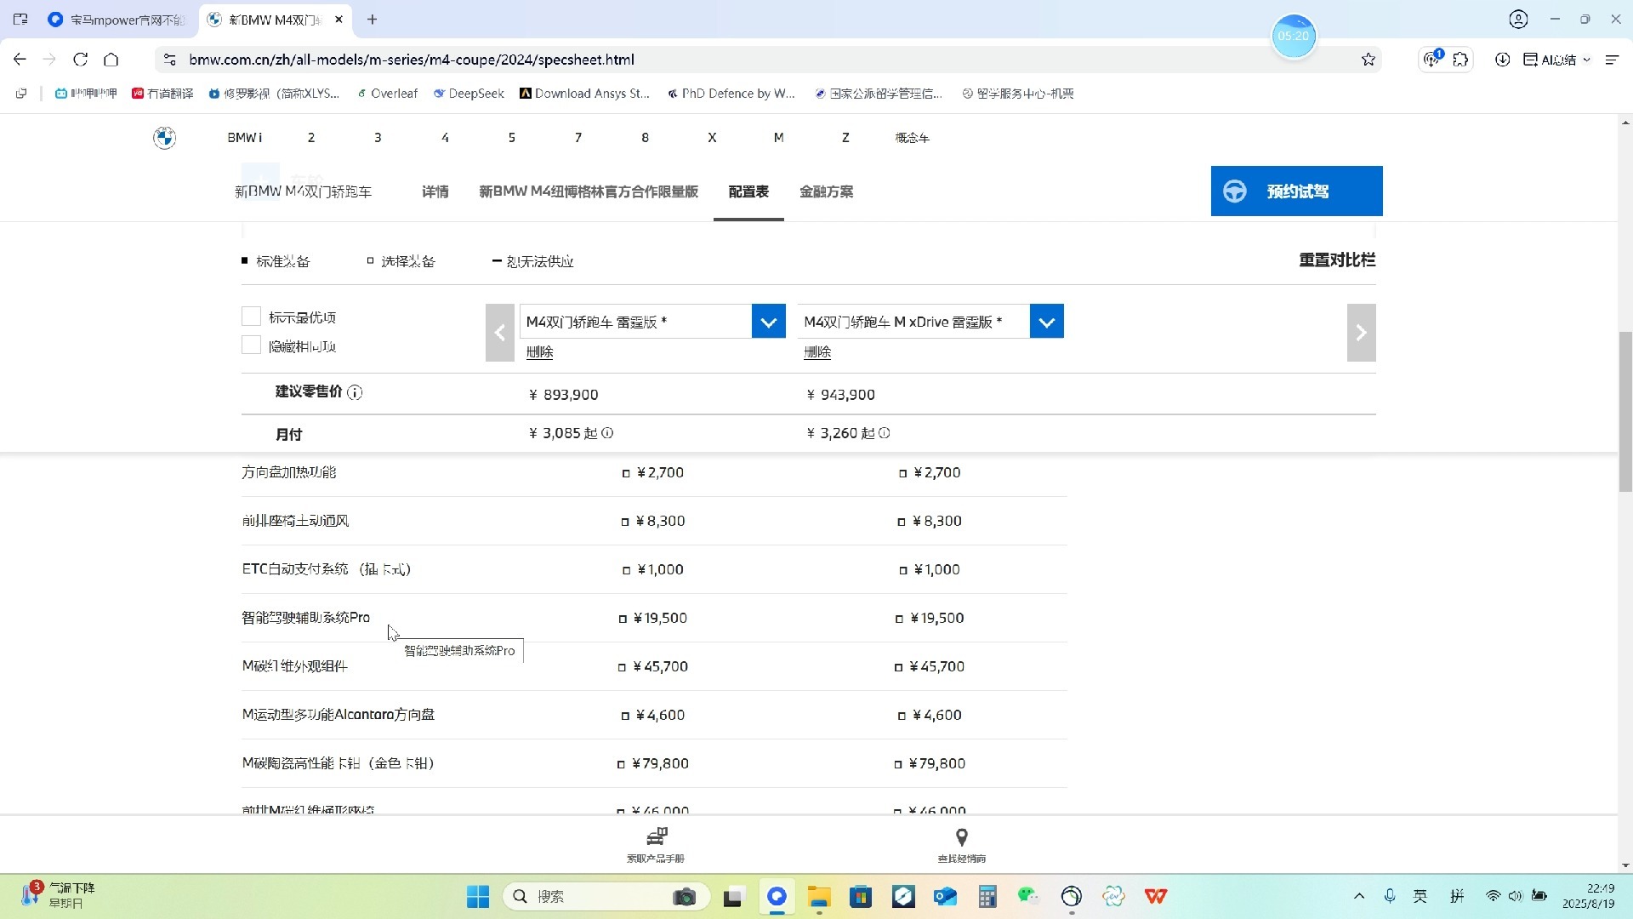This screenshot has height=919, width=1633.
Task: Click info icon next to ¥3,085 monthly payment
Action: pyautogui.click(x=607, y=433)
